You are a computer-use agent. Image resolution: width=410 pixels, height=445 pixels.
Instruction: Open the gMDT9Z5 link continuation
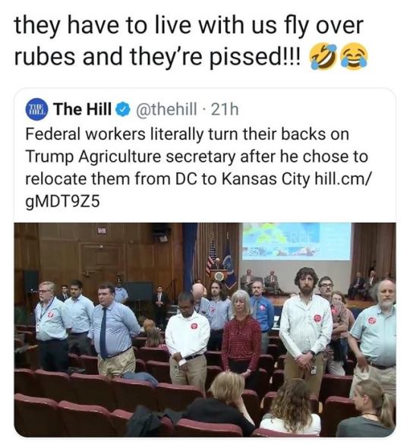tap(62, 201)
